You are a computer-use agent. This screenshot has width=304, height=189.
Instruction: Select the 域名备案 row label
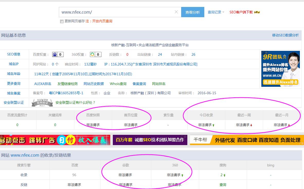(14, 93)
